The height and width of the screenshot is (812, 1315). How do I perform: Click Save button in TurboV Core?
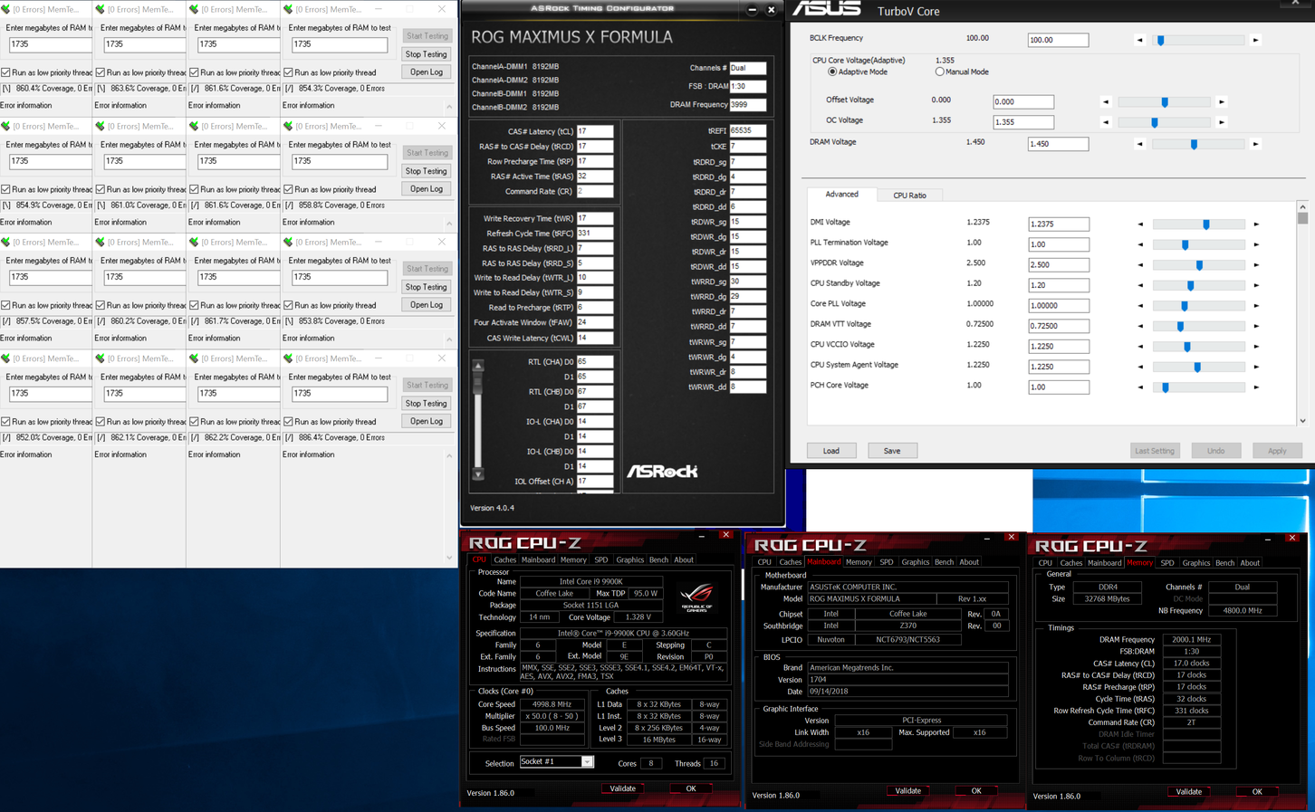pos(891,451)
